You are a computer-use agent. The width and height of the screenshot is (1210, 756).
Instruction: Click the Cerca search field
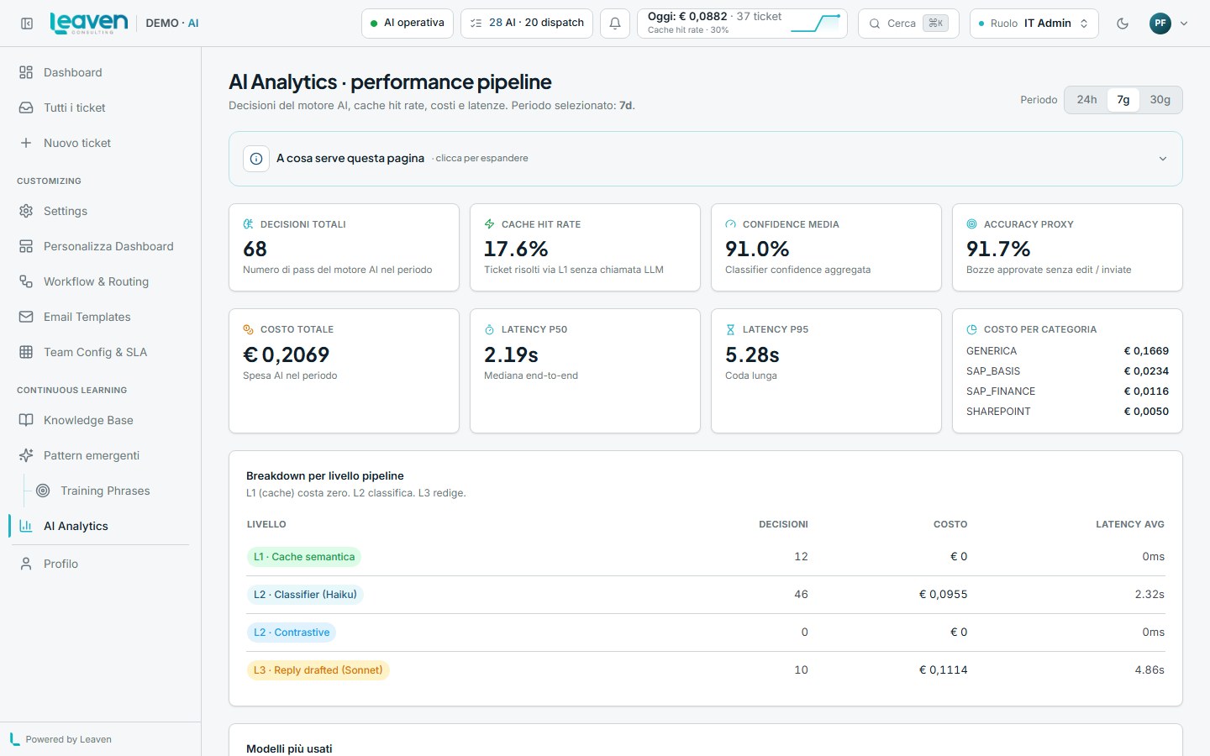(x=908, y=24)
